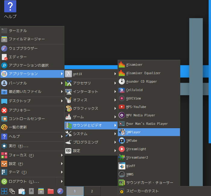Click the taskbar start menu button
The width and height of the screenshot is (211, 196).
[x=4, y=191]
